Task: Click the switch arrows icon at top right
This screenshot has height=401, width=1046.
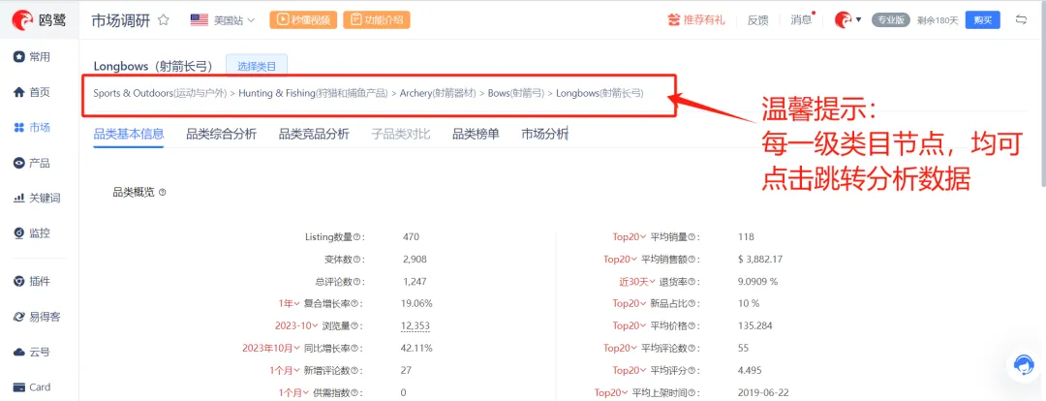Action: (1021, 19)
